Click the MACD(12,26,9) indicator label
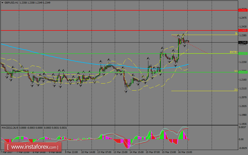This screenshot has height=155, width=248. [x=10, y=128]
